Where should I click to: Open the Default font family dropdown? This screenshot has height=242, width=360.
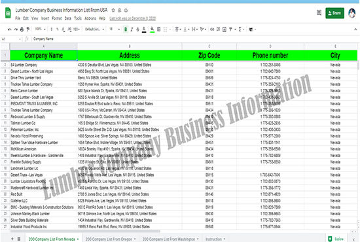click(x=94, y=29)
